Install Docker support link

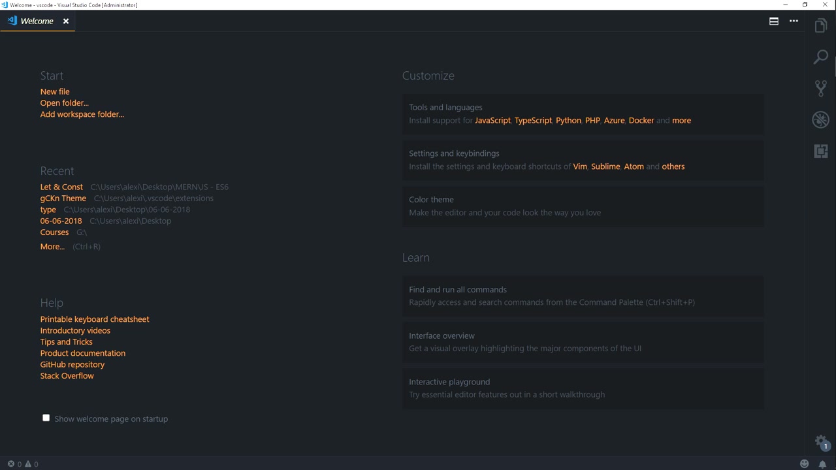click(x=641, y=120)
